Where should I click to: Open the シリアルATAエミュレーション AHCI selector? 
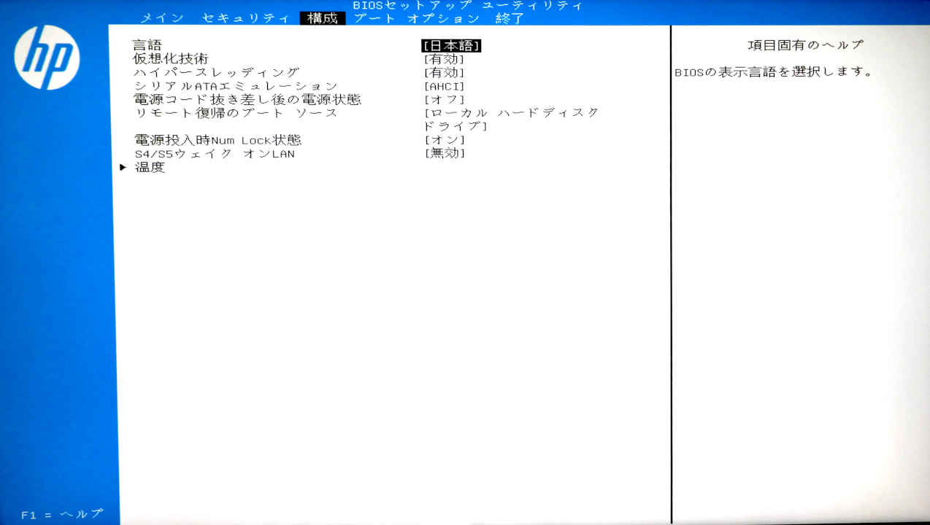(445, 85)
